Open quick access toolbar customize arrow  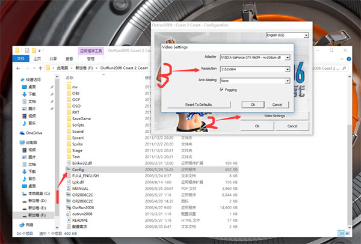(40, 50)
